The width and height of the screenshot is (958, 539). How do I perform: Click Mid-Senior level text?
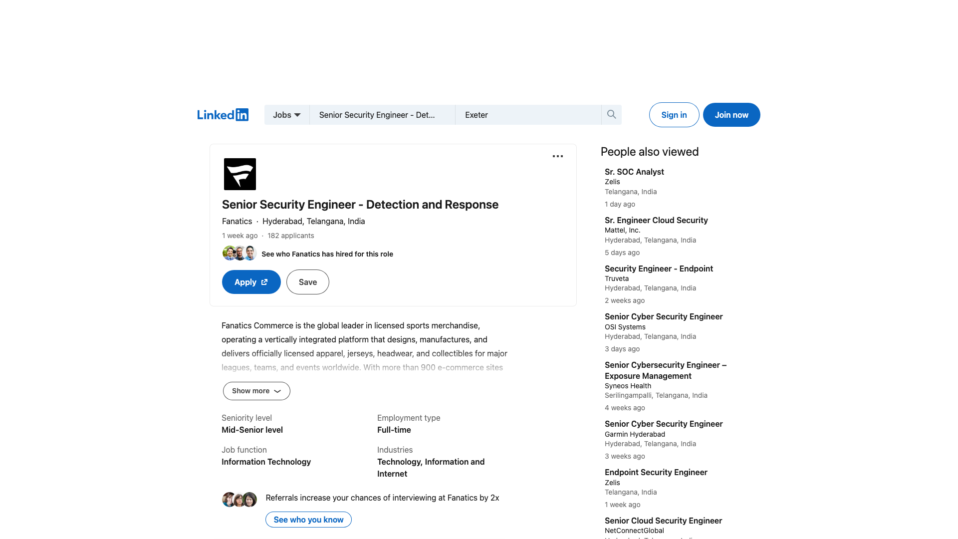(x=252, y=430)
